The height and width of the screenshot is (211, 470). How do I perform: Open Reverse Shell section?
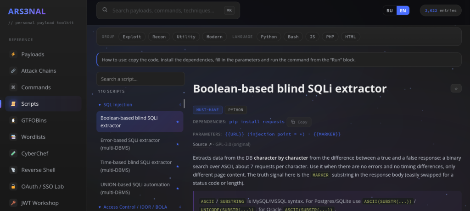coord(43,170)
